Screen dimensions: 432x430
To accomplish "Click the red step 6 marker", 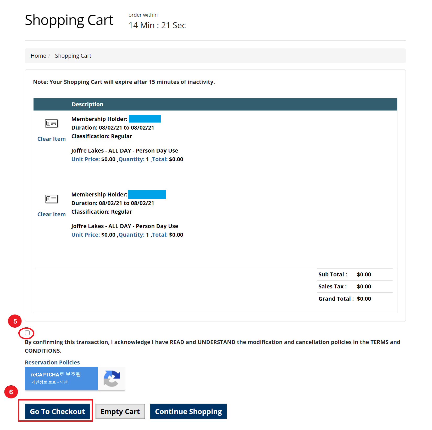I will 11,392.
